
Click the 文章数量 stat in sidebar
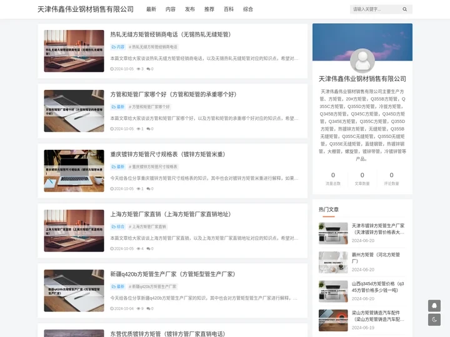point(362,178)
